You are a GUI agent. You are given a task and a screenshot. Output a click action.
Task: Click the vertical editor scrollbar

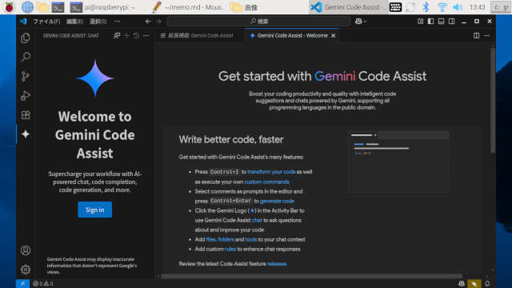[493, 101]
